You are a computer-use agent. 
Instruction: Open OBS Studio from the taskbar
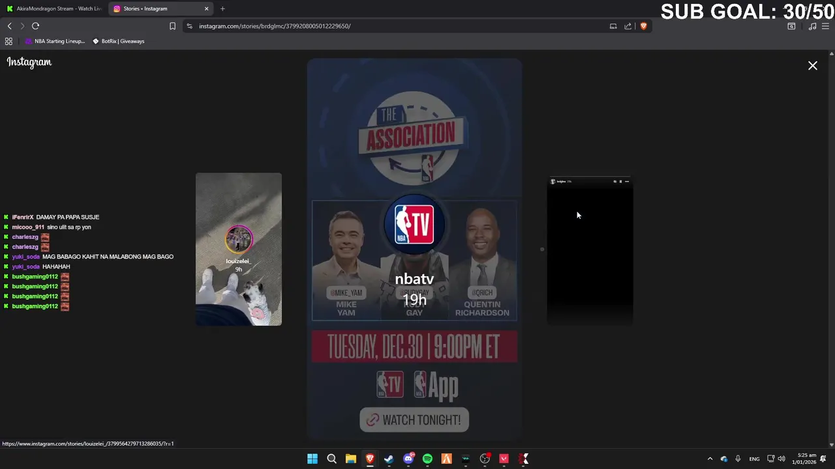[485, 459]
